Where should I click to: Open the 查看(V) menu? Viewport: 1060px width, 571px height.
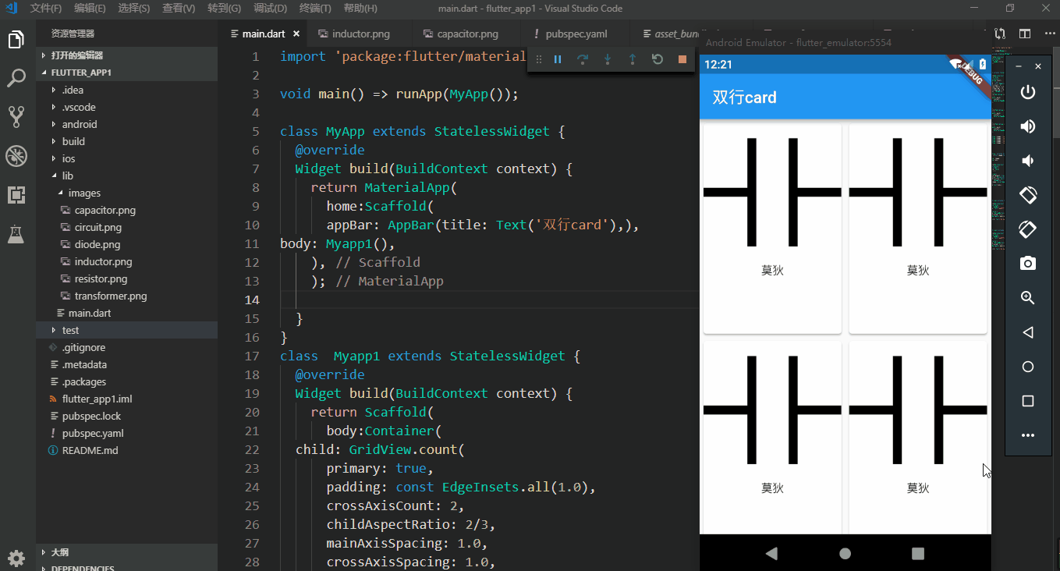(x=179, y=9)
